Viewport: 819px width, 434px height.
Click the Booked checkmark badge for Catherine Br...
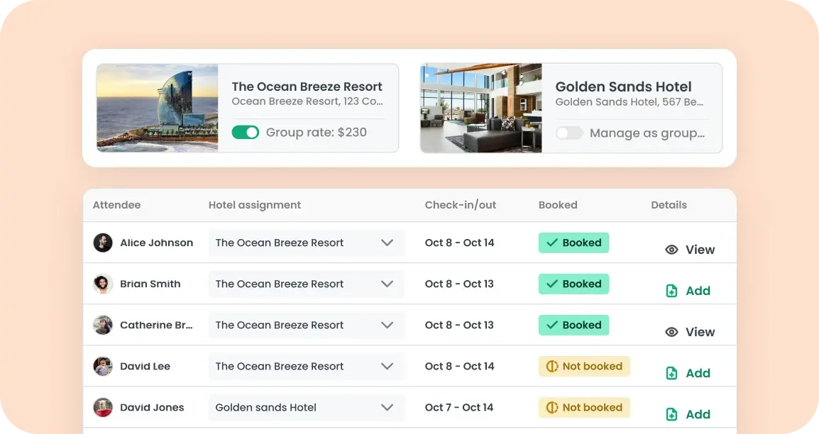[573, 325]
